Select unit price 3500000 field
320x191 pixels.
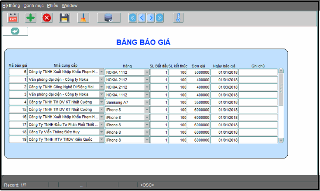pos(199,102)
